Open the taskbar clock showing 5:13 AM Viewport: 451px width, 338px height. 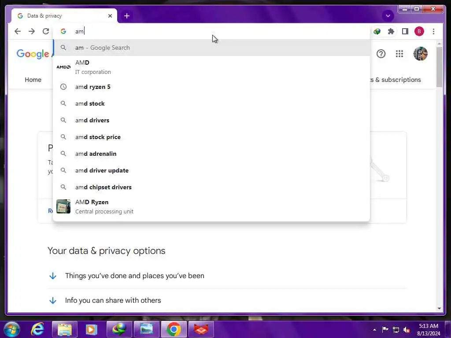(429, 330)
